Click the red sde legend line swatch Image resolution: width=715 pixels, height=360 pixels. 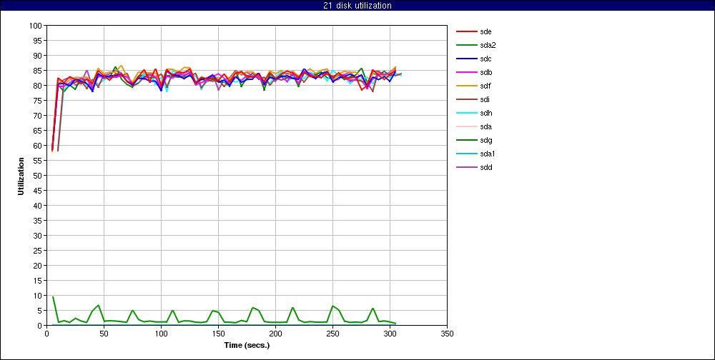tap(466, 31)
